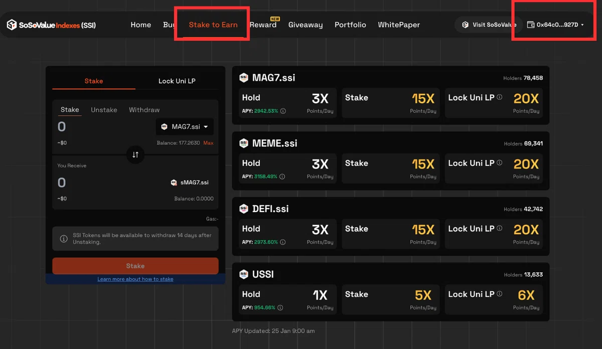The image size is (602, 349).
Task: Select the MAG7.ssi Lock Uni LP 20X card
Action: pos(494,103)
